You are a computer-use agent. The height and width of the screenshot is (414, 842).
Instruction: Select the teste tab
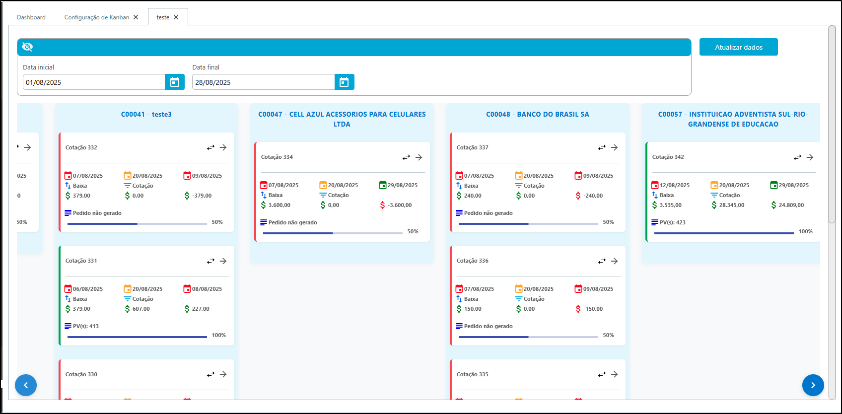coord(163,17)
